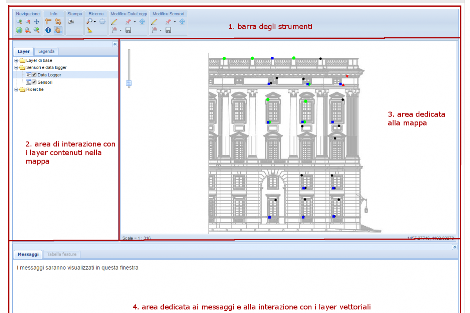The width and height of the screenshot is (470, 313).
Task: Switch to the Tabella feature tab
Action: coord(62,254)
